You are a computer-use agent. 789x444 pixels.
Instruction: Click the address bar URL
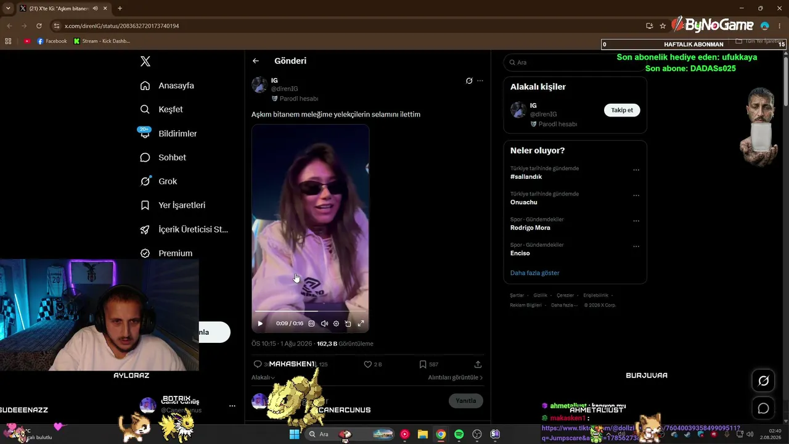coord(122,26)
